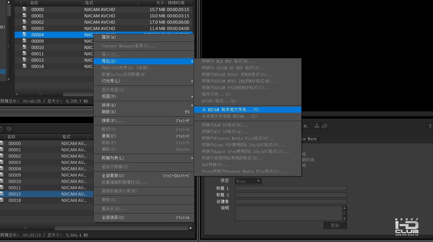Click the file icon of clip 00010 in upper list
433x242 pixels.
coord(25,47)
